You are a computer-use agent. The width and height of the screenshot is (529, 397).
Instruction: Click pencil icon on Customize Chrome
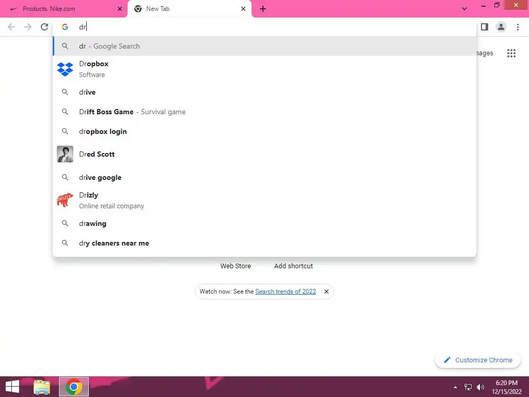447,360
